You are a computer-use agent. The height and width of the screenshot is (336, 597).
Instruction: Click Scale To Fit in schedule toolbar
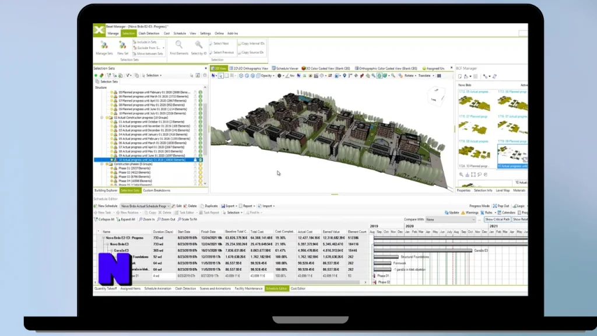click(x=187, y=219)
